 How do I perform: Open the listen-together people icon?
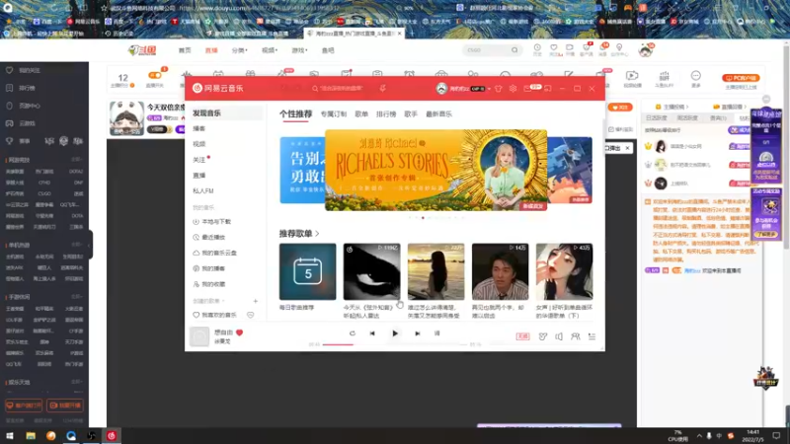576,336
